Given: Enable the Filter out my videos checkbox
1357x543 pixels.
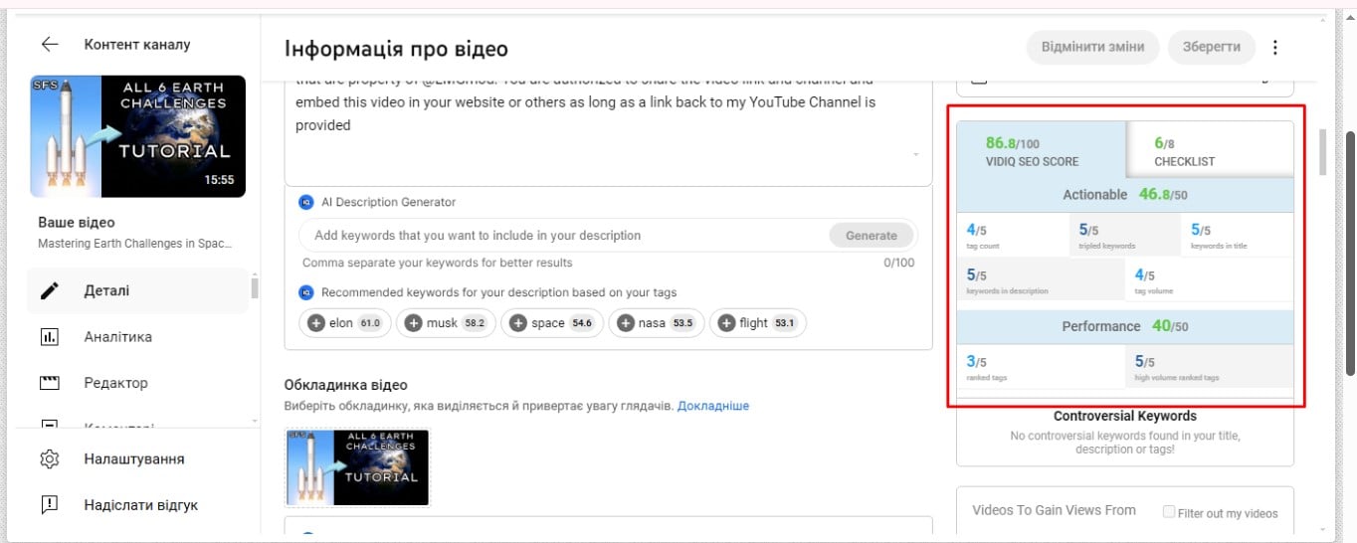Looking at the screenshot, I should [1169, 512].
